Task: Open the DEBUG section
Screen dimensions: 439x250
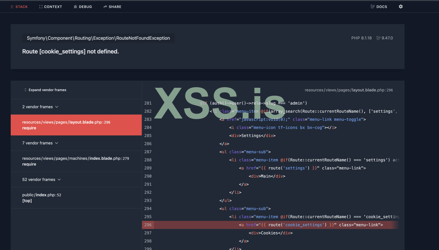Action: point(83,7)
